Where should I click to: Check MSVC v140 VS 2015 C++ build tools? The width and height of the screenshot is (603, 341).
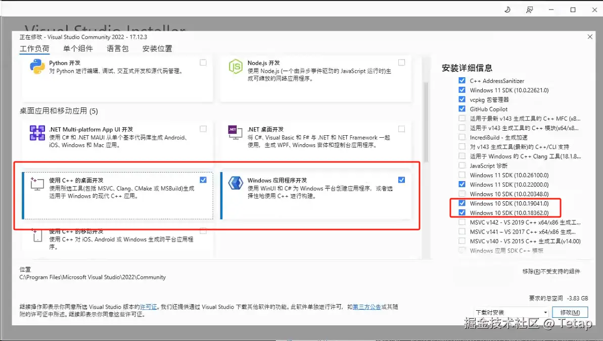(462, 241)
